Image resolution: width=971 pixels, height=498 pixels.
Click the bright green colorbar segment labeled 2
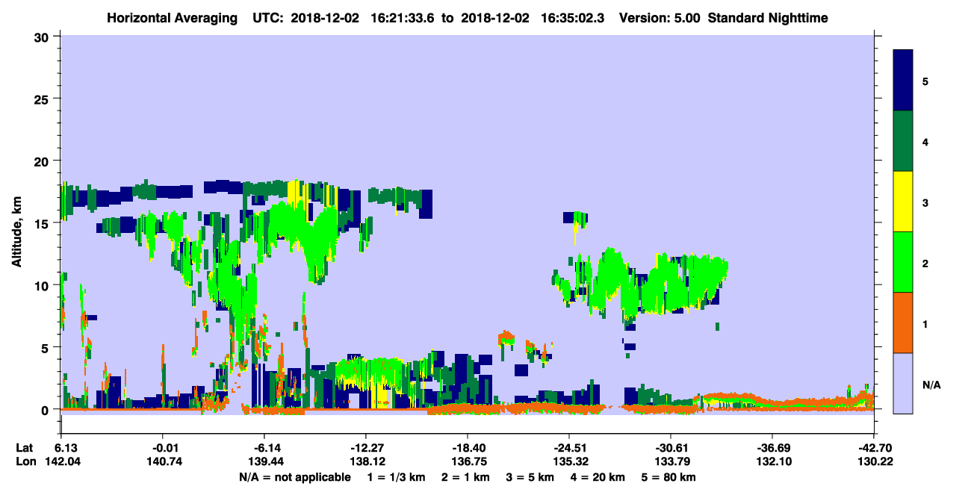(903, 262)
